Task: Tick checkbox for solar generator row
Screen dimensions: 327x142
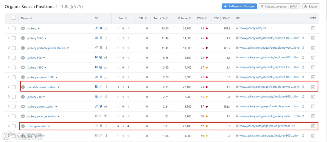Action: point(14,126)
